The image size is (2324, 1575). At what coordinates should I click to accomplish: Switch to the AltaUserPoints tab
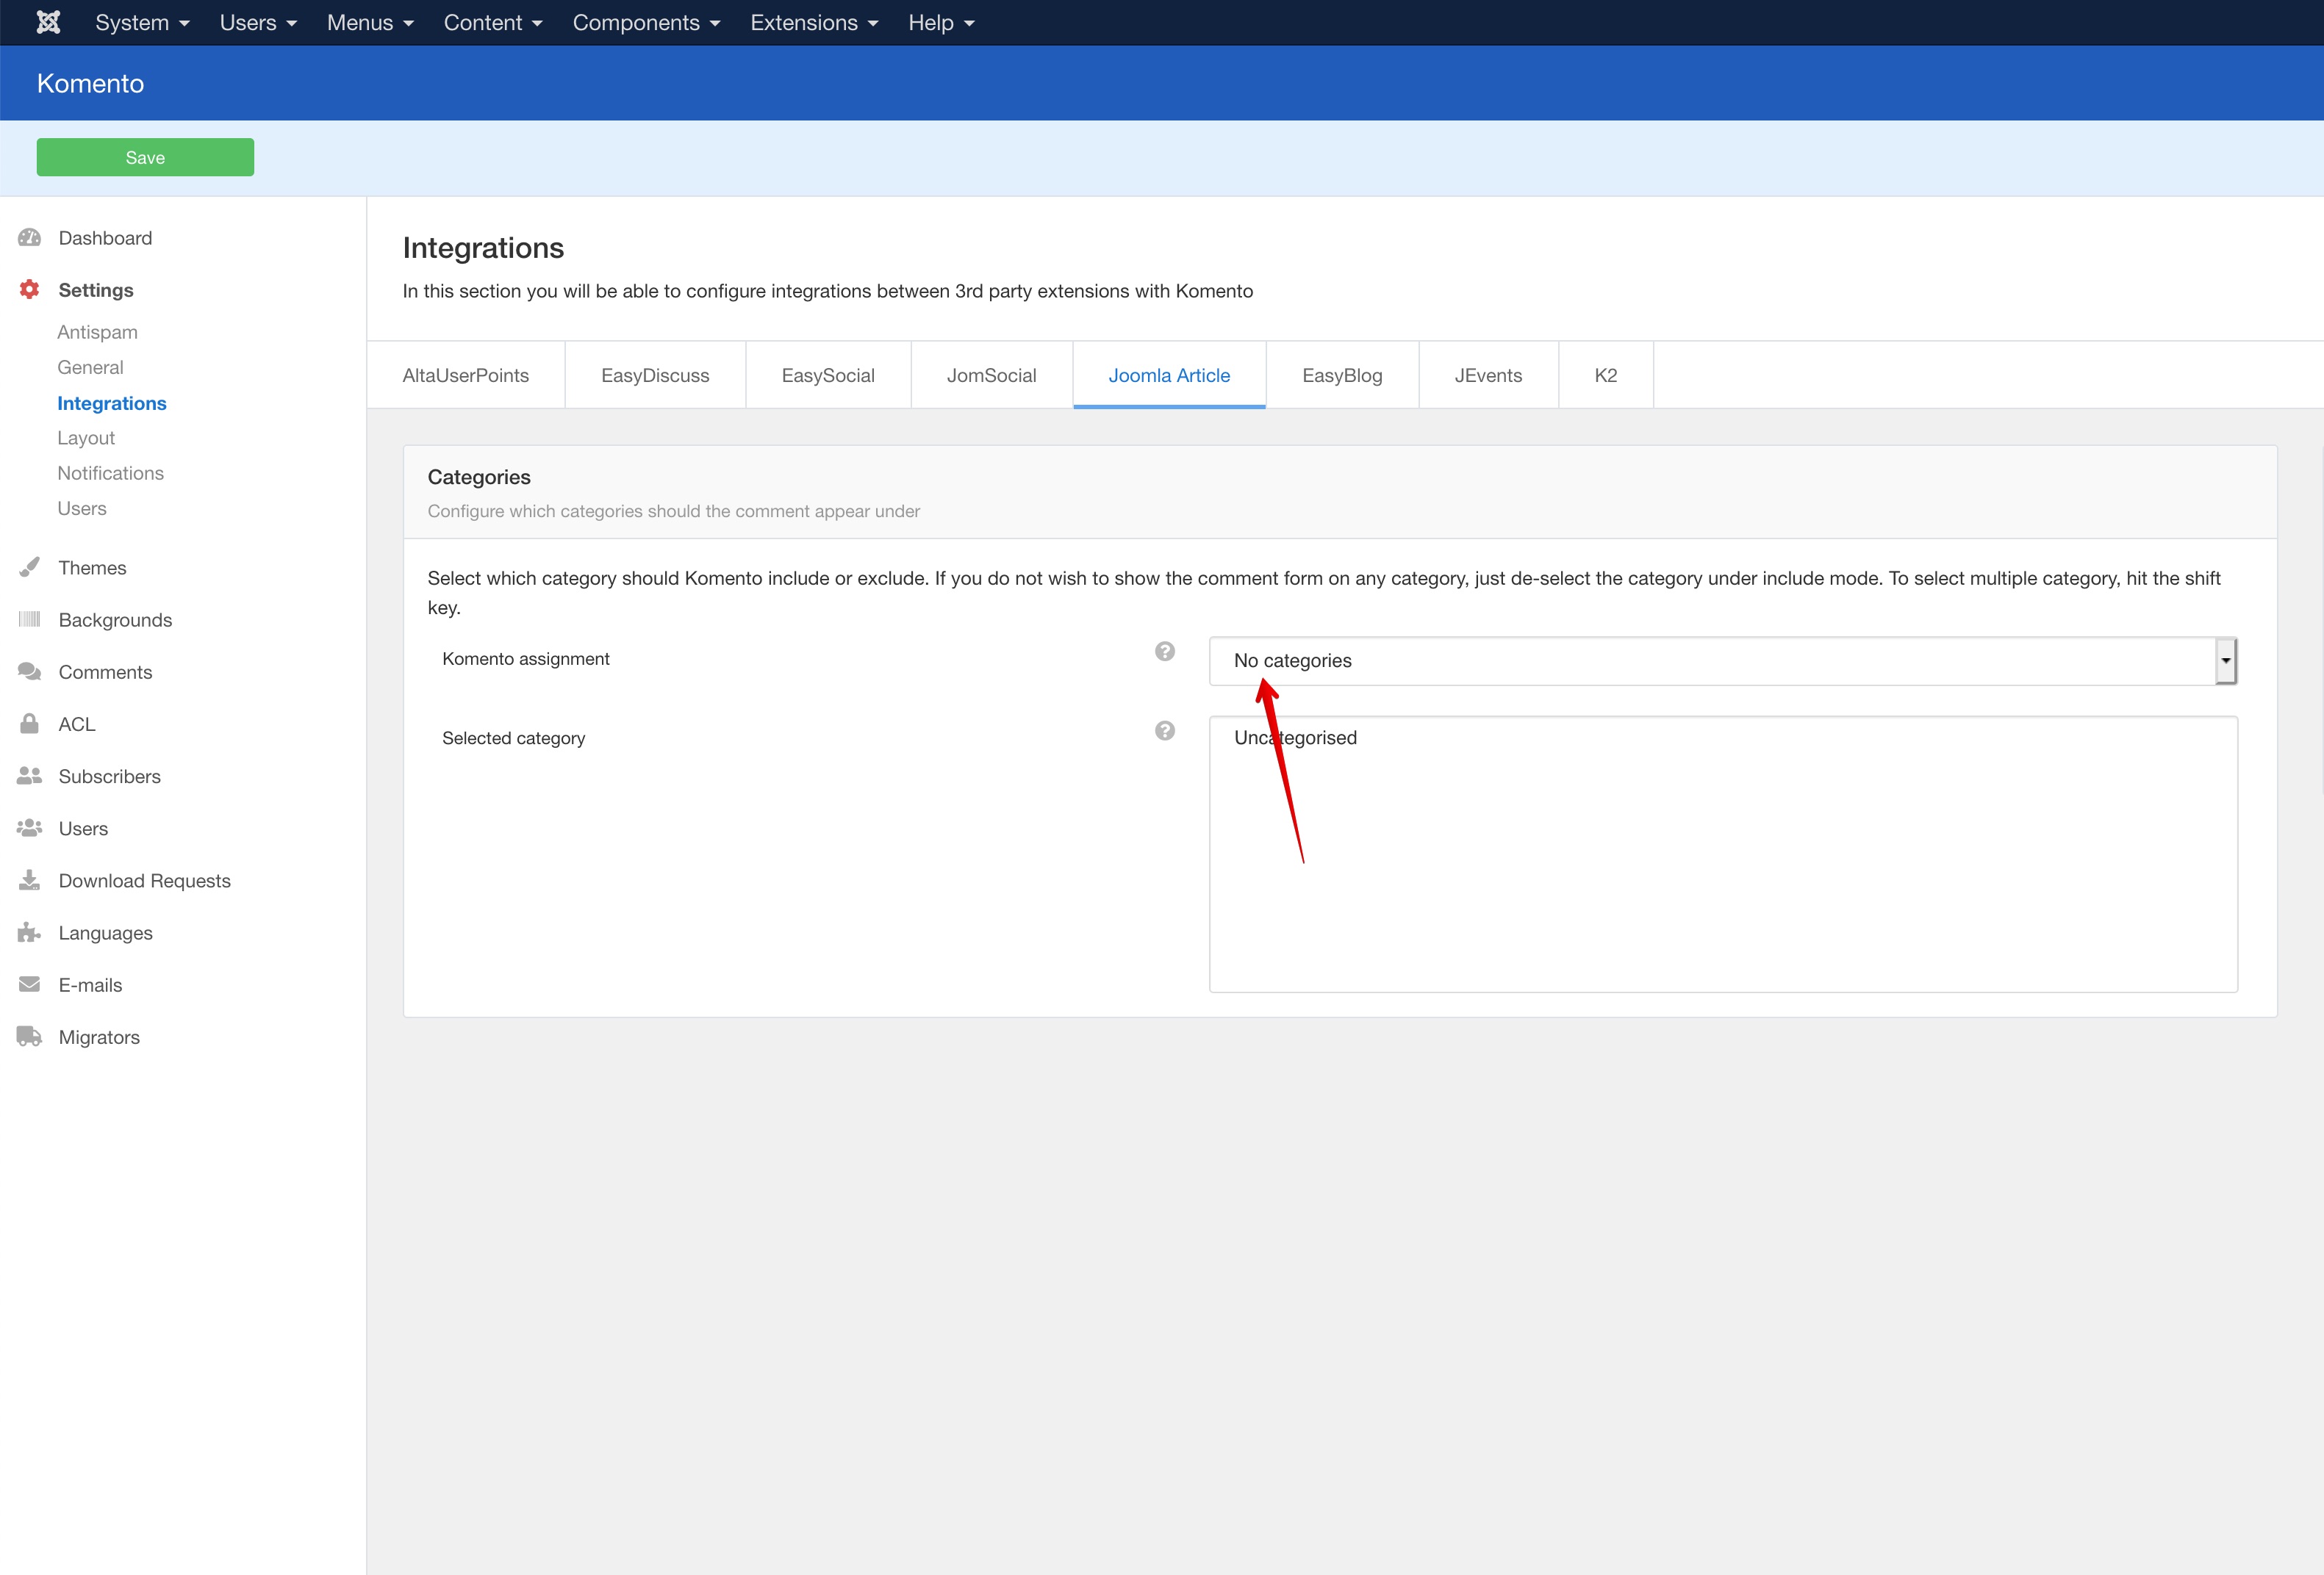point(466,375)
